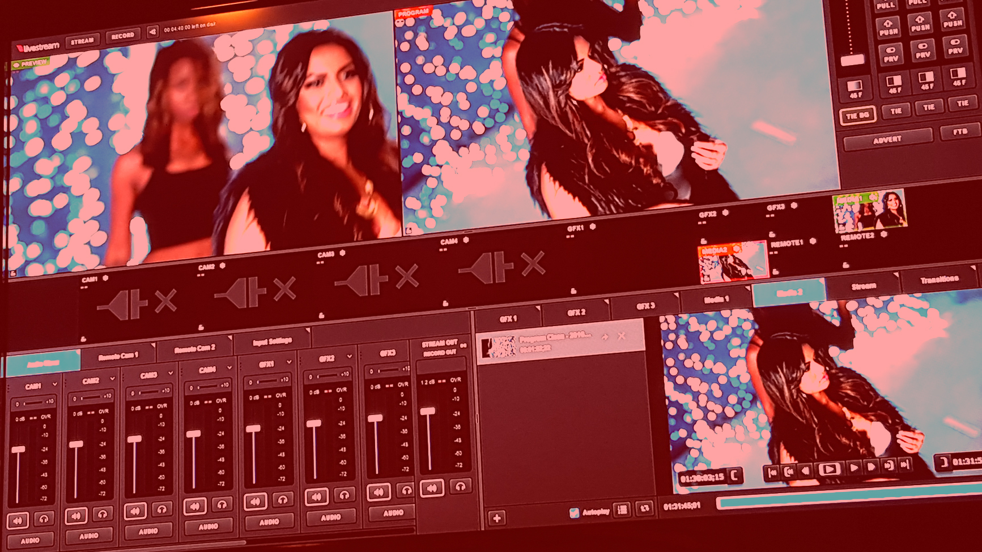The width and height of the screenshot is (982, 552).
Task: Open the Stream tab
Action: (x=864, y=286)
